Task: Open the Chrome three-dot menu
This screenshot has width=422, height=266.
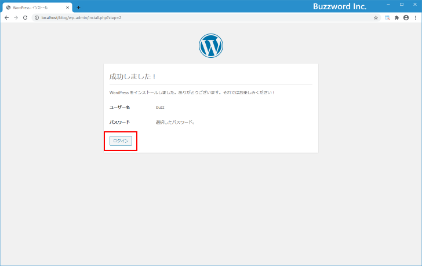Action: [x=415, y=18]
